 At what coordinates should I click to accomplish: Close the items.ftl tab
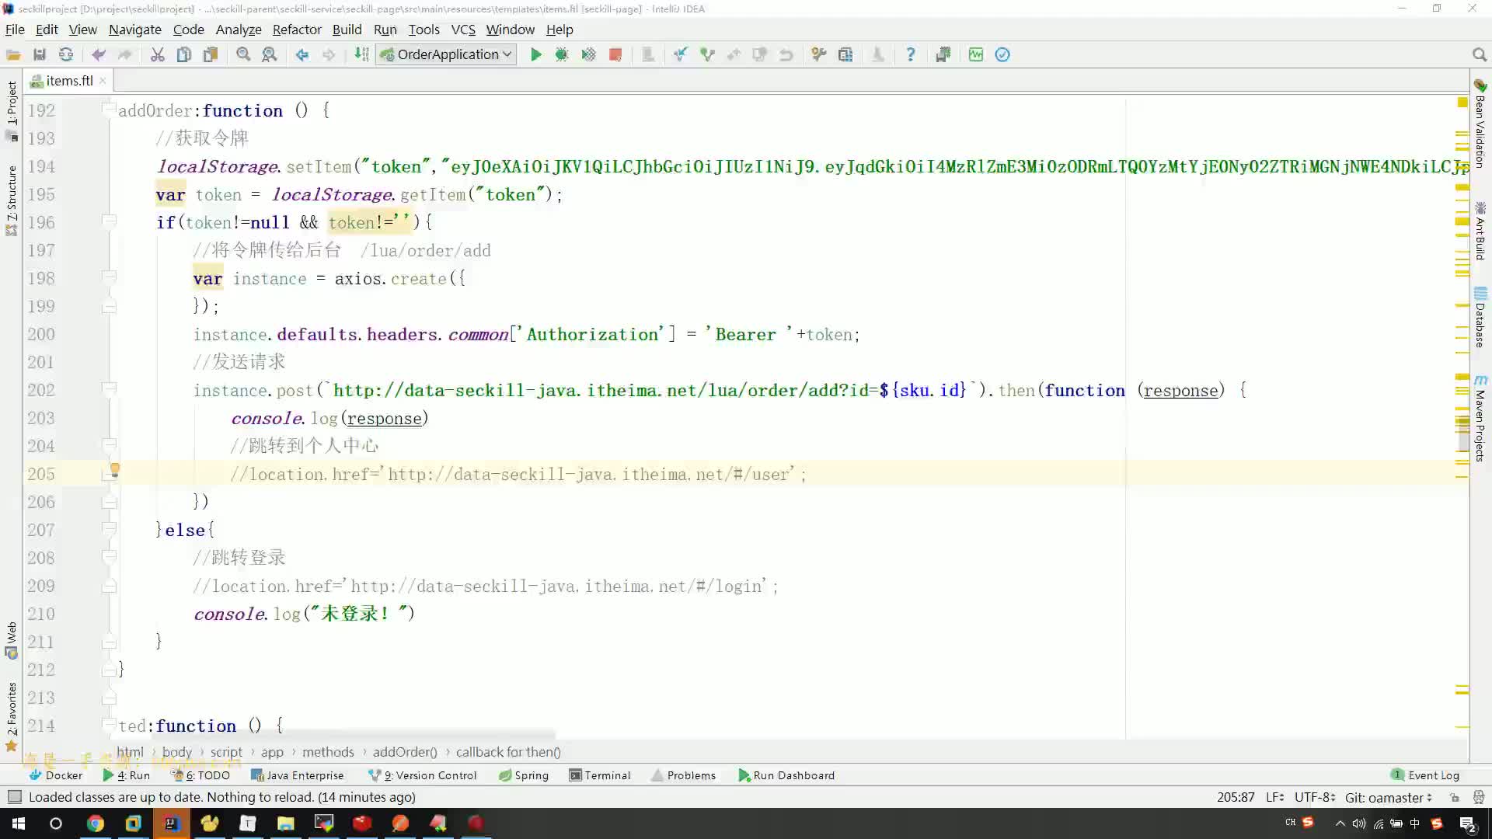pos(103,81)
